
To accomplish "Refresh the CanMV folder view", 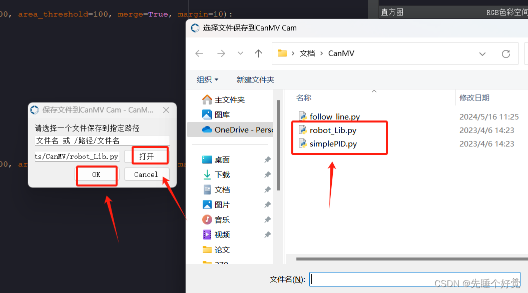I will [x=506, y=54].
